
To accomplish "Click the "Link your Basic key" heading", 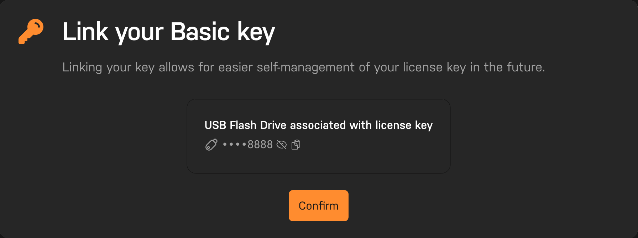I will [x=168, y=32].
